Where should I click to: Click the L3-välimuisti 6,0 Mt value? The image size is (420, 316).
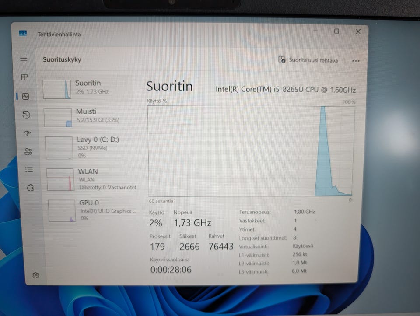pyautogui.click(x=299, y=271)
